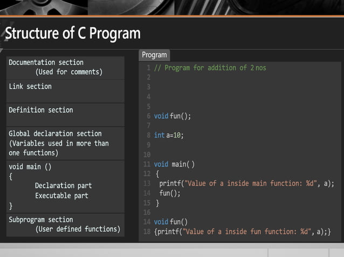Viewport: 344px width, 257px height.
Task: Click line number 8 in gutter
Action: (148, 135)
